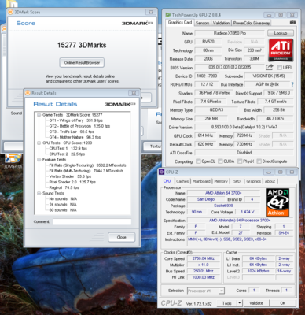Click the ATI Radeon logo in GPU-Z
The image size is (305, 315).
pyautogui.click(x=281, y=50)
